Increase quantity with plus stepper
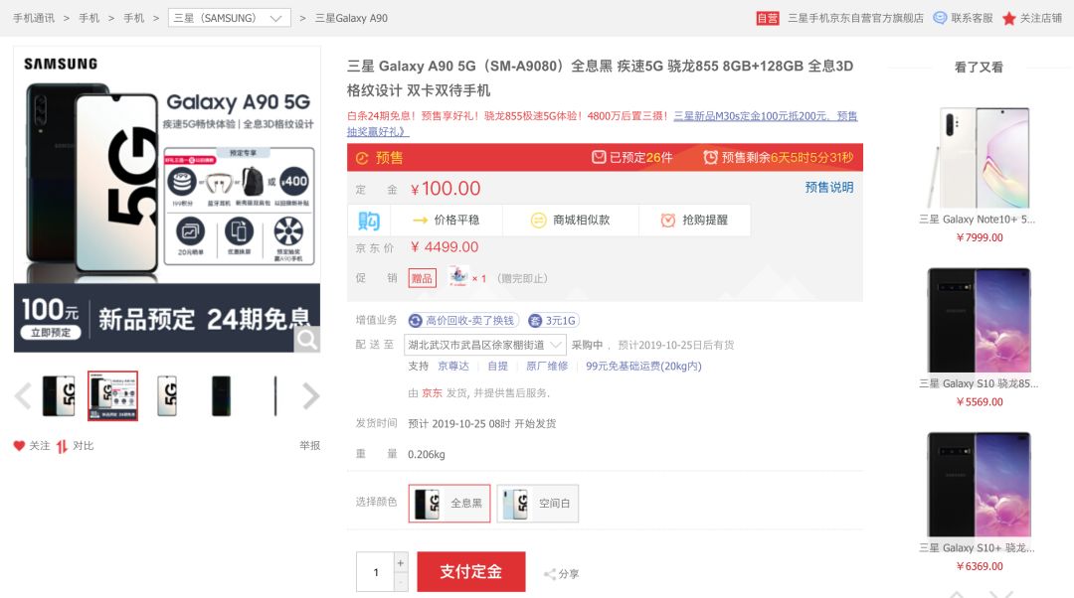 tap(401, 562)
